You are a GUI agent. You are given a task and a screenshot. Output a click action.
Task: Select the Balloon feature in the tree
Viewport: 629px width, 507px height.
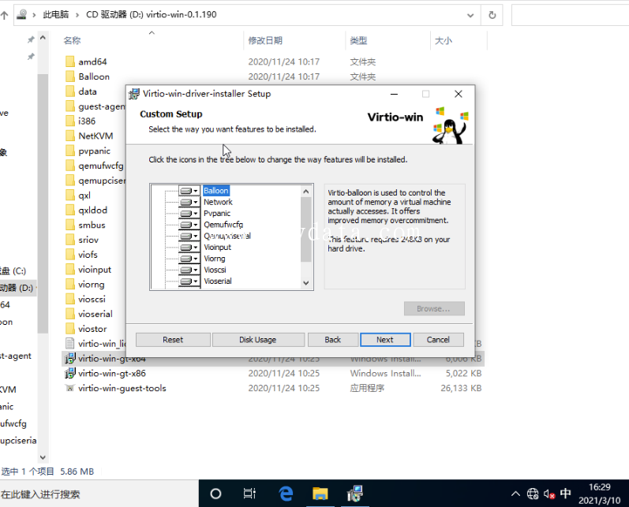point(215,191)
